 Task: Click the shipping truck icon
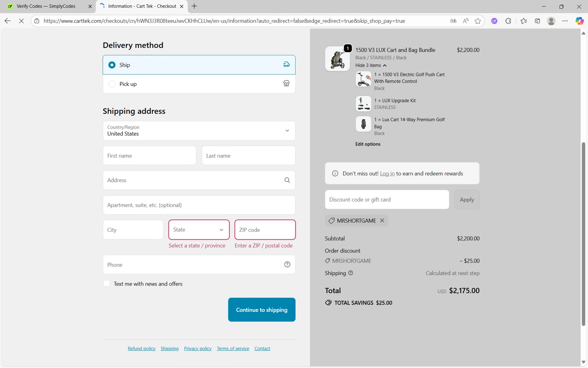[x=287, y=65]
